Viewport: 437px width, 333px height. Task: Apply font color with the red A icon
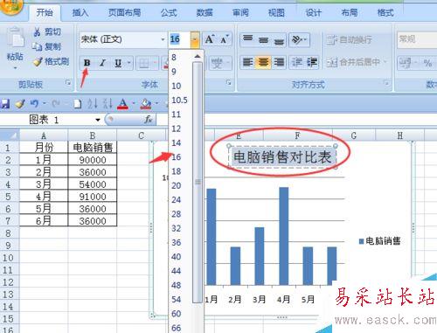(122, 104)
